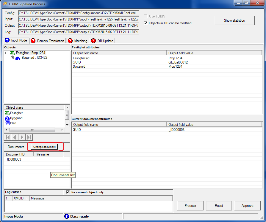Click the Config path input field
The image size is (266, 222).
coord(79,13)
